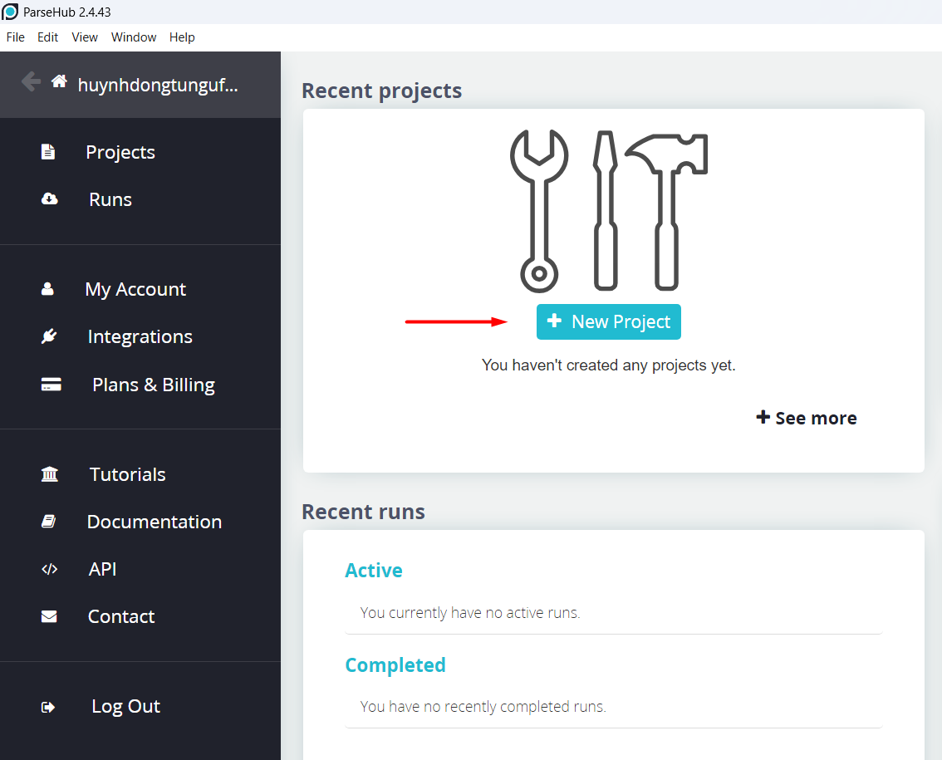Click the Tutorials building icon
The image size is (942, 760).
coord(49,474)
